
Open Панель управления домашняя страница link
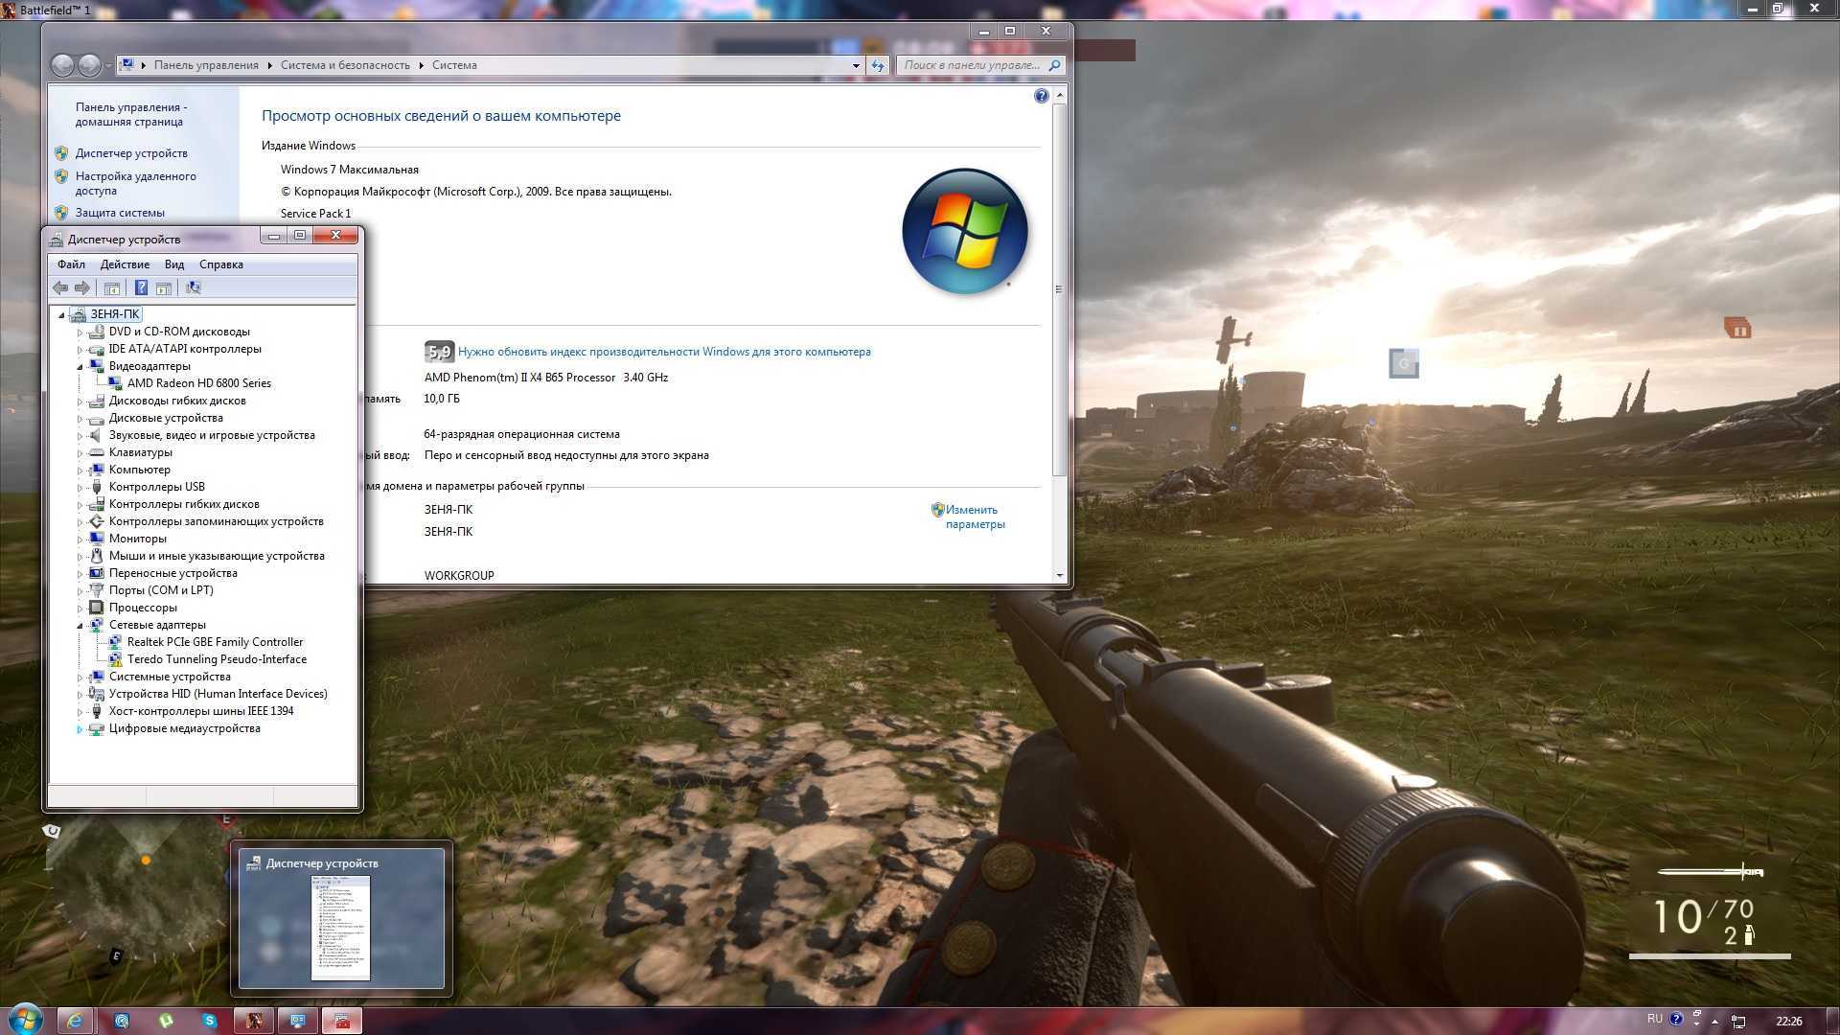(x=131, y=114)
